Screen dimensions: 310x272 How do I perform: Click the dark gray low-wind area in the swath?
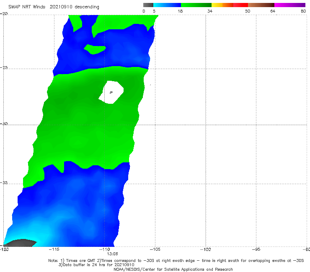click(x=21, y=243)
